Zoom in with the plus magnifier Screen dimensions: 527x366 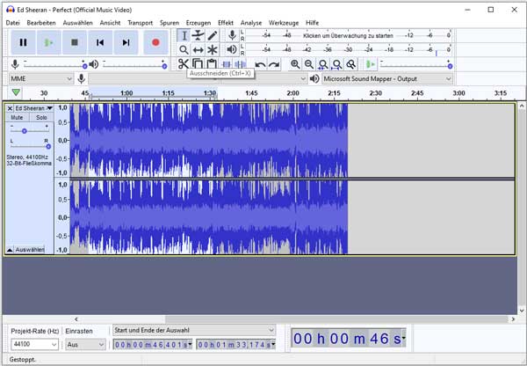click(x=295, y=64)
